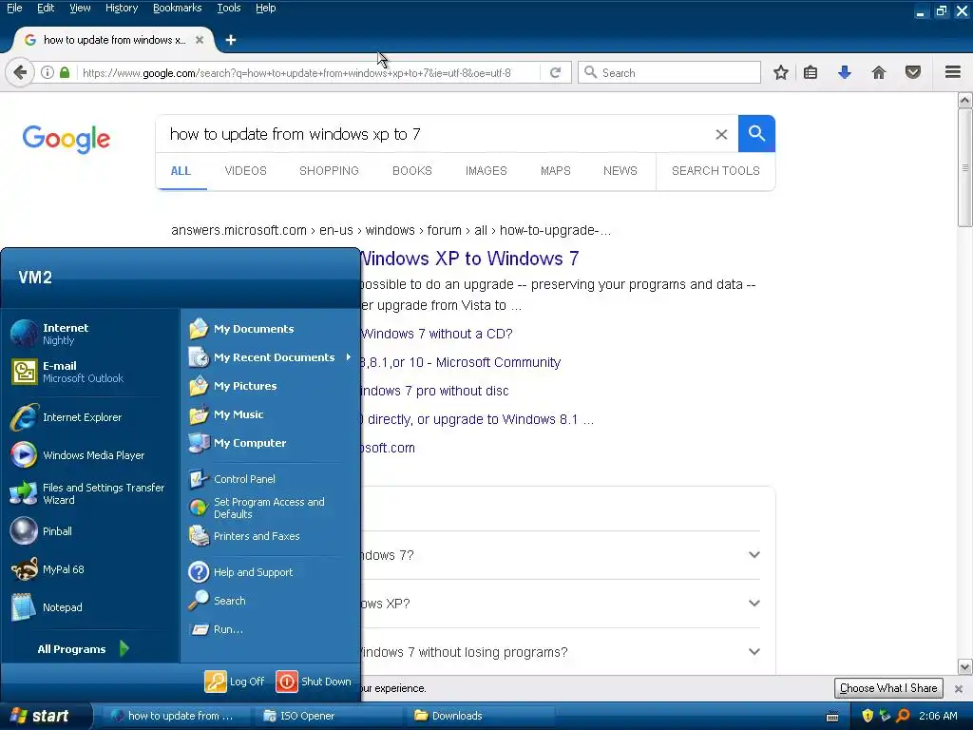Open the File menu
The image size is (973, 730).
click(14, 8)
